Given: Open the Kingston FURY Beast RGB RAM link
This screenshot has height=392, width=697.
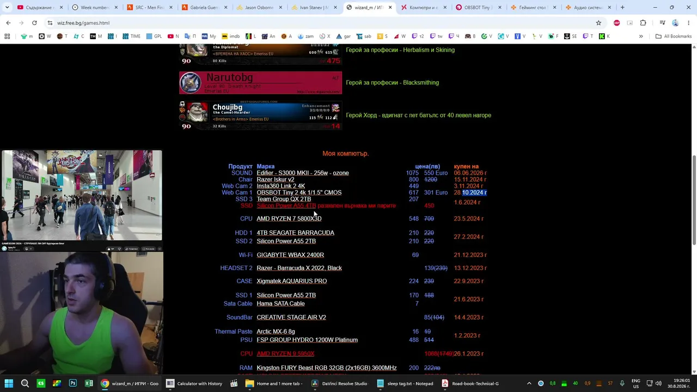Looking at the screenshot, I should pos(327,368).
